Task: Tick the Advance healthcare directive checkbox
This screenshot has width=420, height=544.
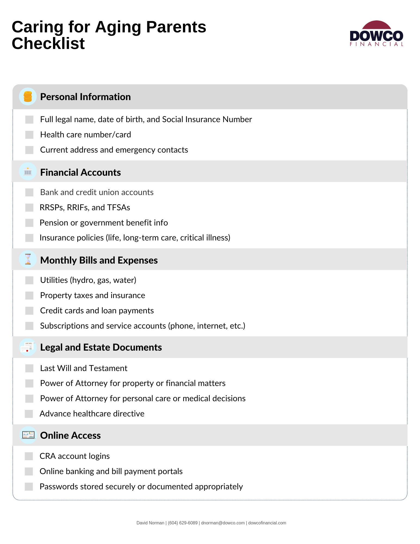Action: click(x=29, y=414)
